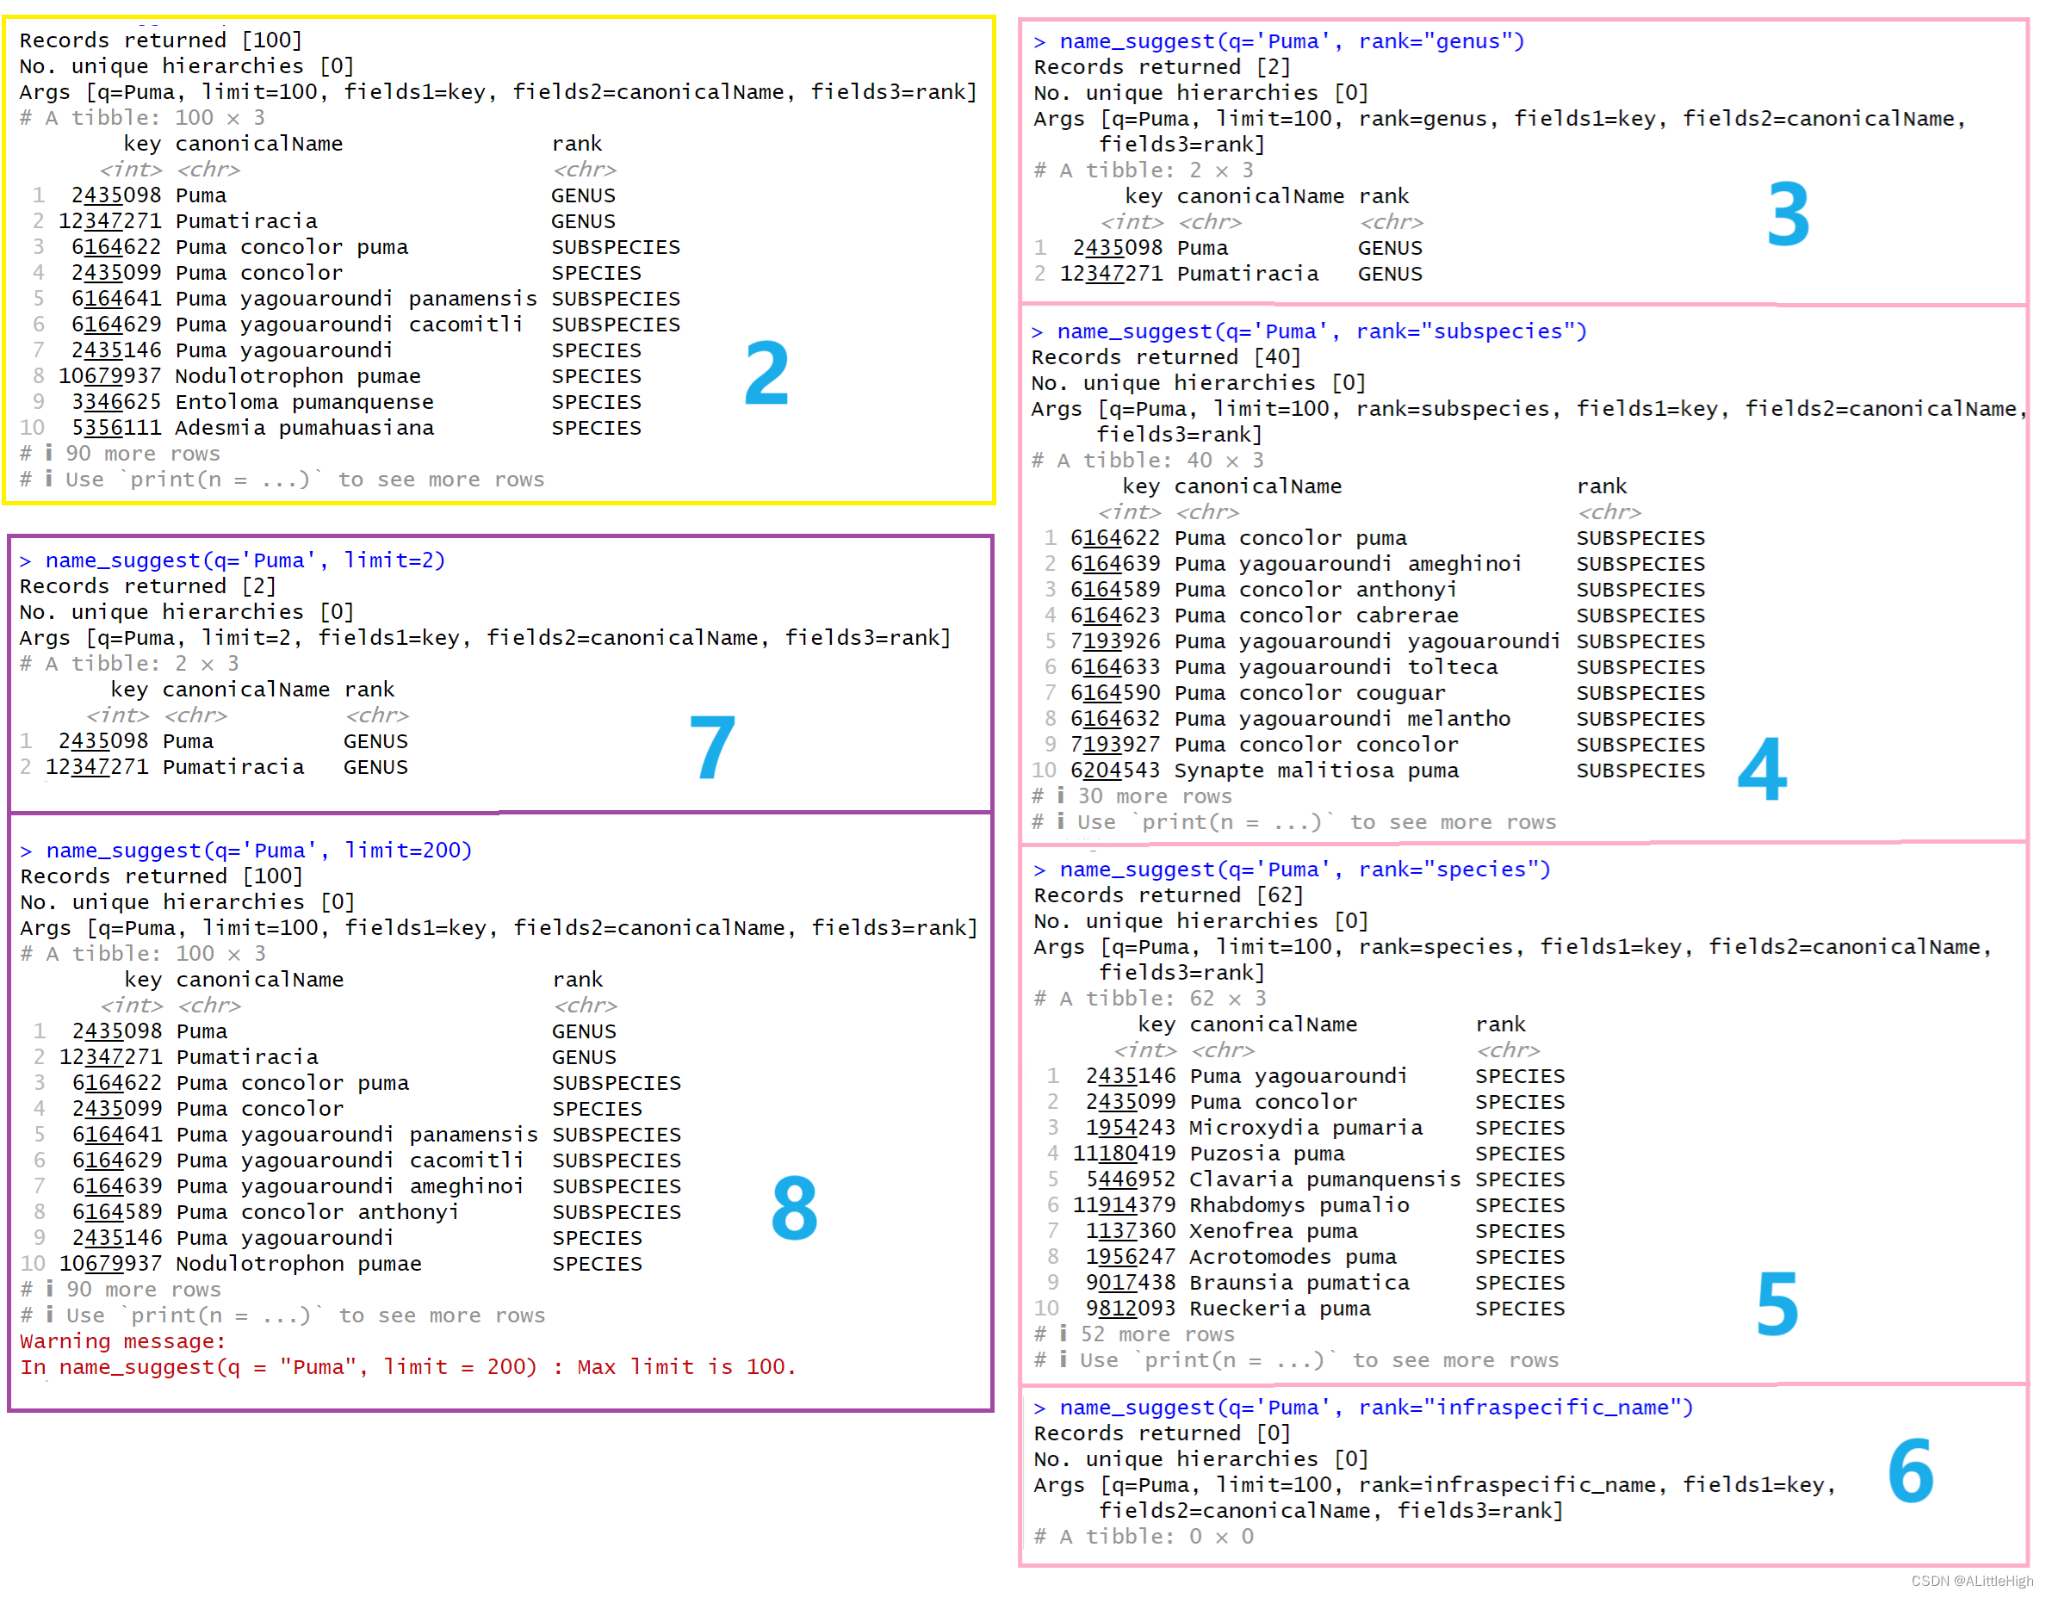The height and width of the screenshot is (1597, 2046).
Task: Select 'Synapte malitiosa puma' name
Action: coord(1317,771)
